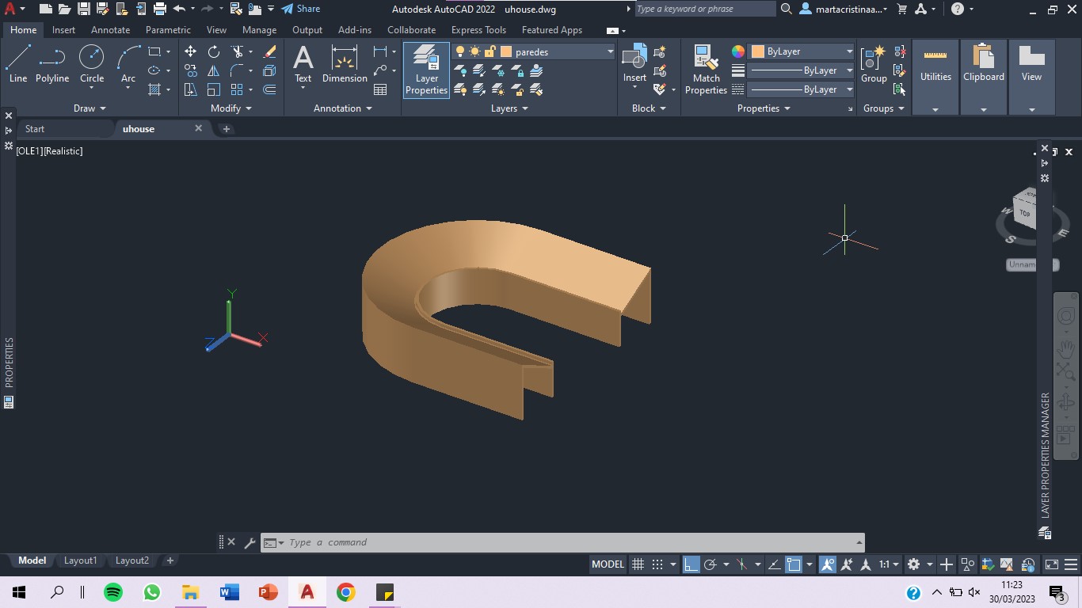
Task: Select the Line drawing tool
Action: [18, 63]
